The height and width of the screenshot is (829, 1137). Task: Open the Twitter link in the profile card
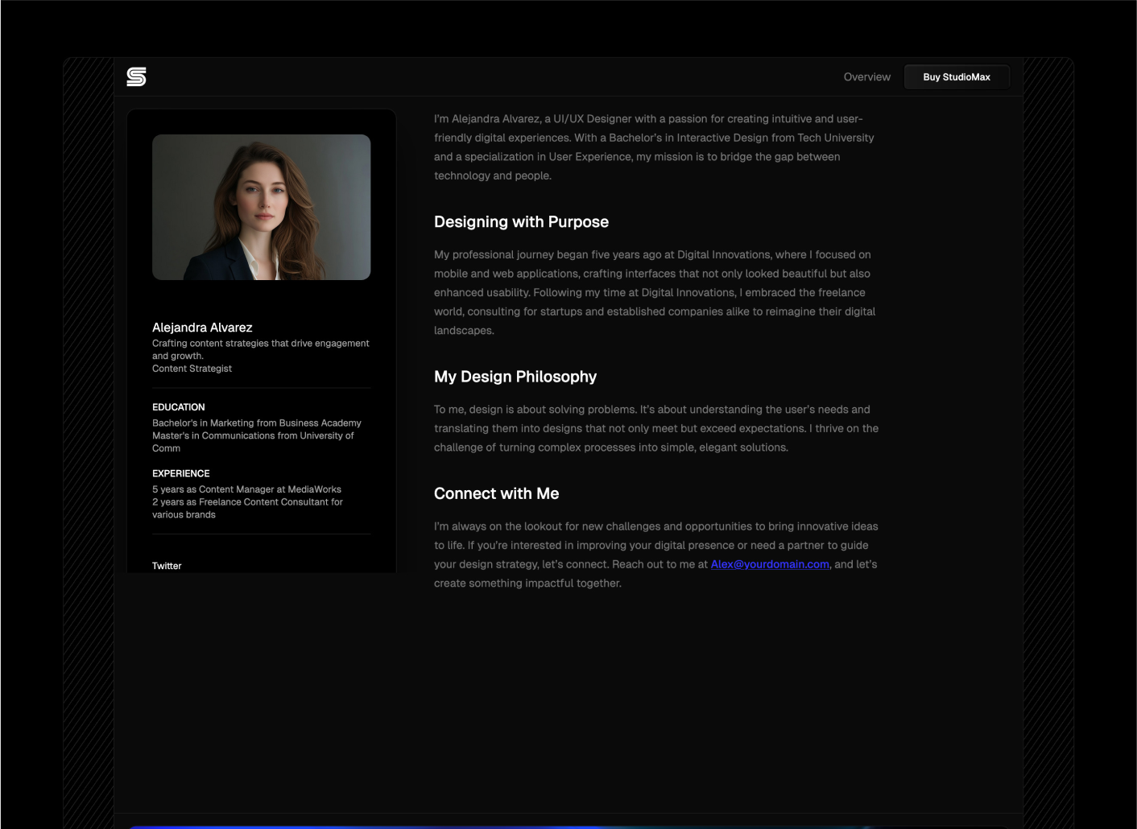pos(167,566)
